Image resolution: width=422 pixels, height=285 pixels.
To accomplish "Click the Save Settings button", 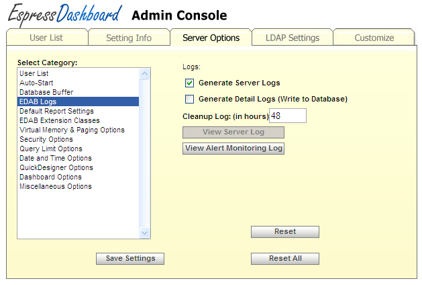I will pos(130,259).
